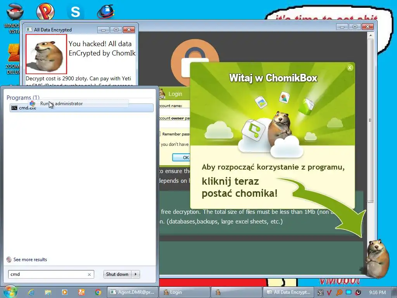The image size is (397, 298).
Task: Click See more results link
Action: pyautogui.click(x=30, y=260)
